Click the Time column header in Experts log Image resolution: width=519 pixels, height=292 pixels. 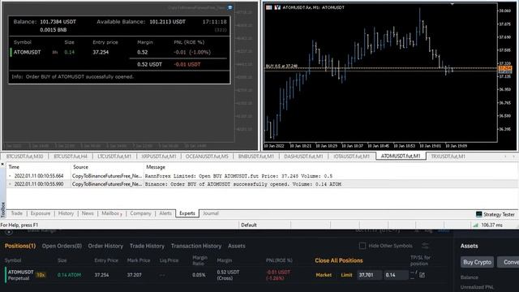(x=38, y=167)
